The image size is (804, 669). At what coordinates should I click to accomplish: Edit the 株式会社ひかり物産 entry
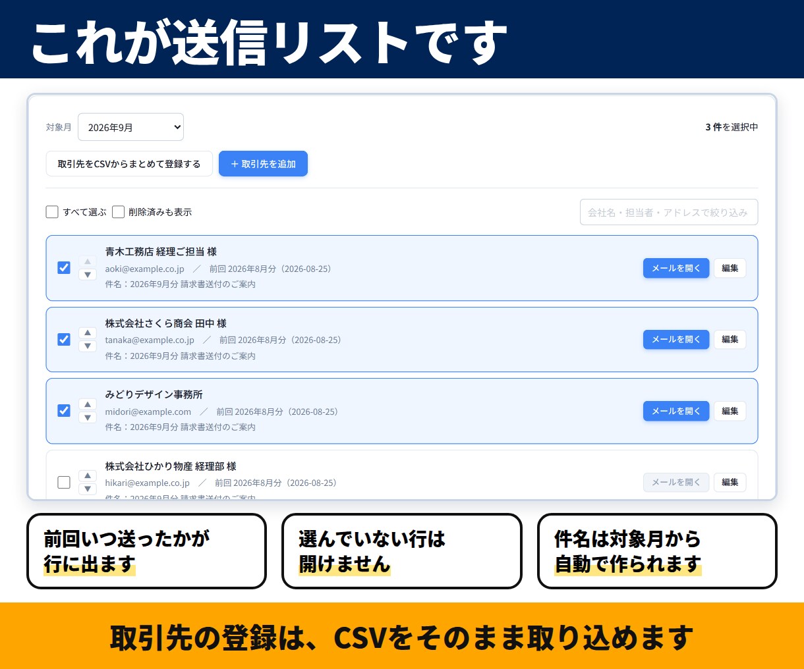pos(730,482)
